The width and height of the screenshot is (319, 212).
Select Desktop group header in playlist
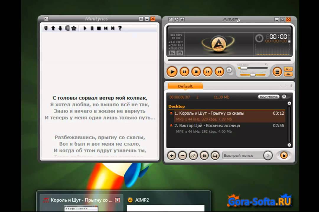177,106
